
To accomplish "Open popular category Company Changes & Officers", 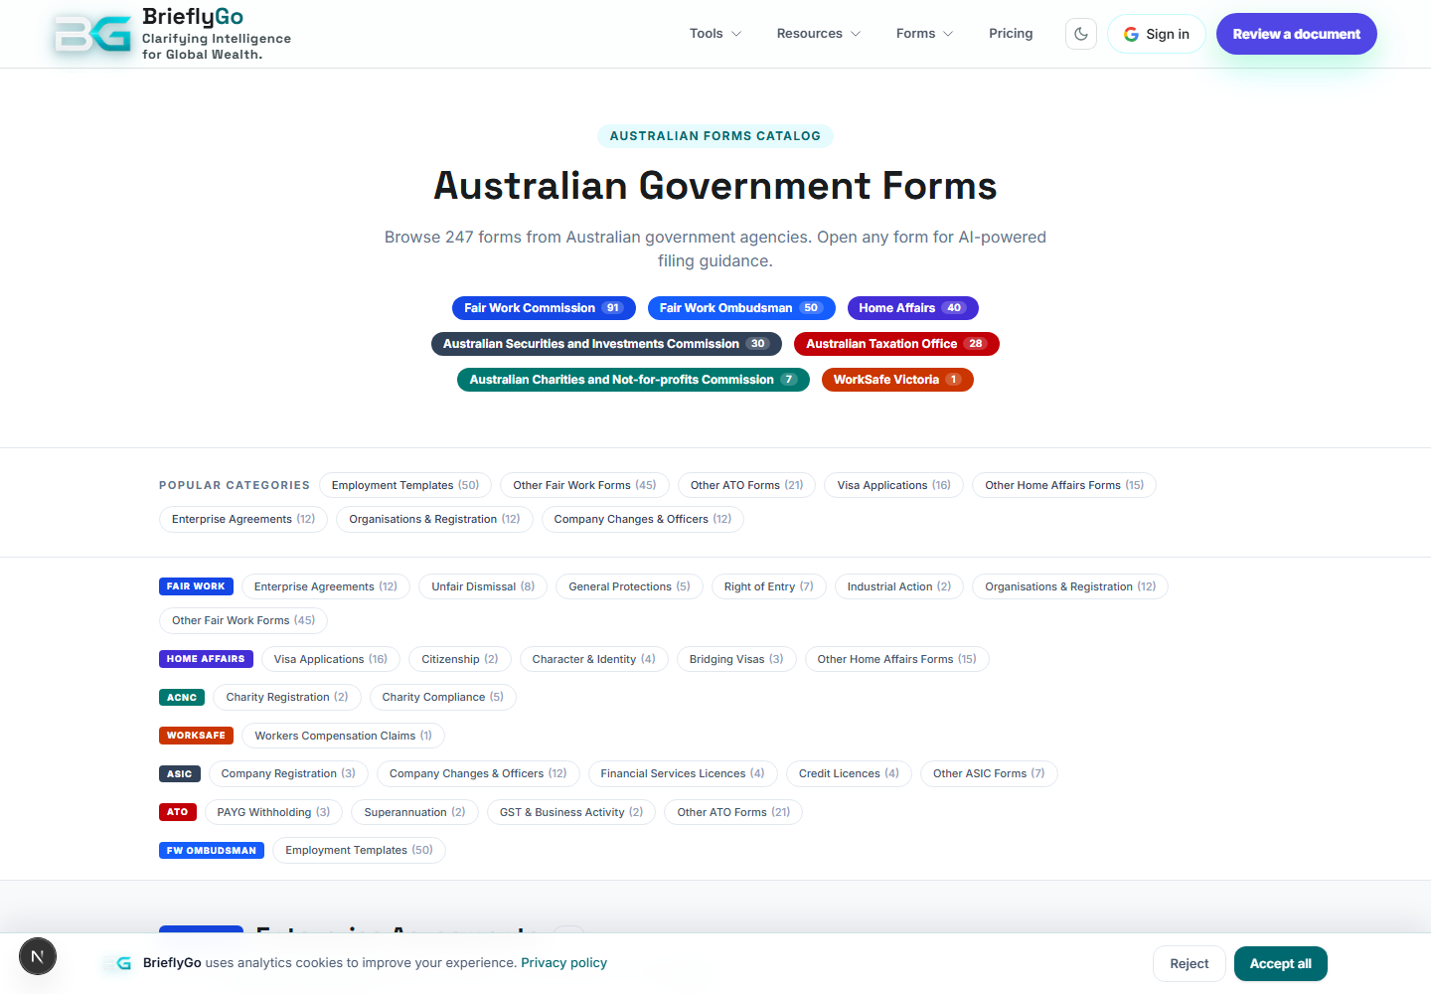I will click(643, 519).
